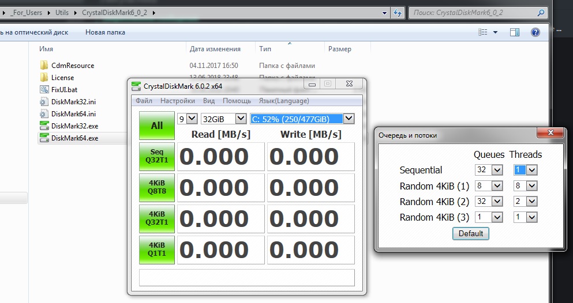Open the Язык(Language) menu
573x303 pixels.
point(284,101)
